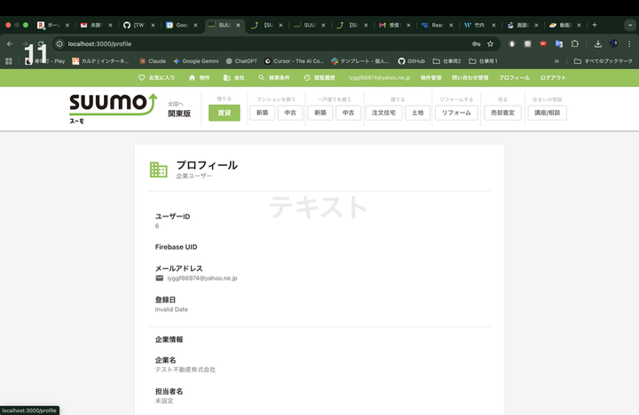Open 問い合わせ管理 inquiry management menu

(x=469, y=78)
